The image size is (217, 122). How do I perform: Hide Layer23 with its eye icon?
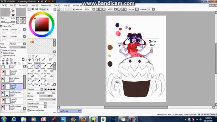(3, 71)
